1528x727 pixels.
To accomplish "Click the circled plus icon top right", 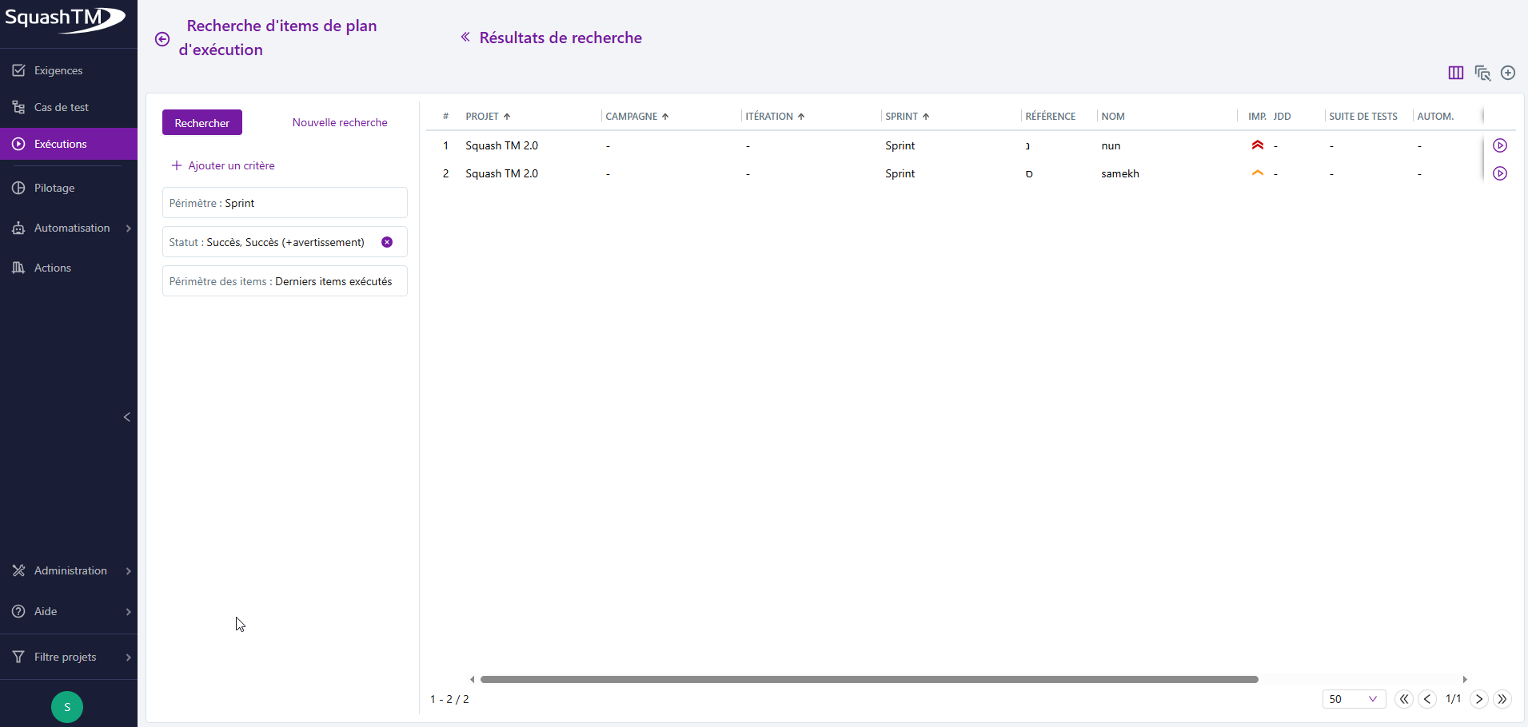I will pyautogui.click(x=1509, y=73).
